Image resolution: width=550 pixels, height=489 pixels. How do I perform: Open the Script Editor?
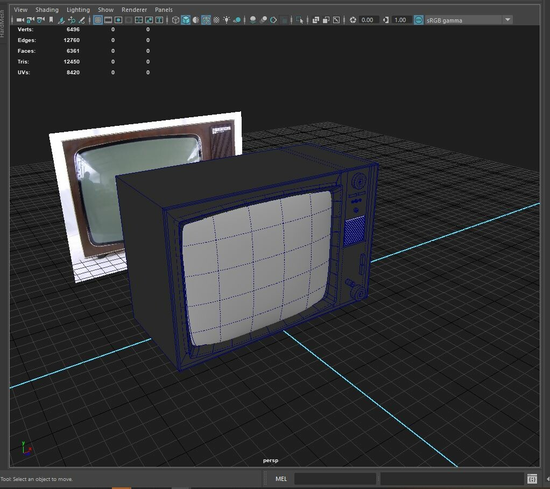532,478
